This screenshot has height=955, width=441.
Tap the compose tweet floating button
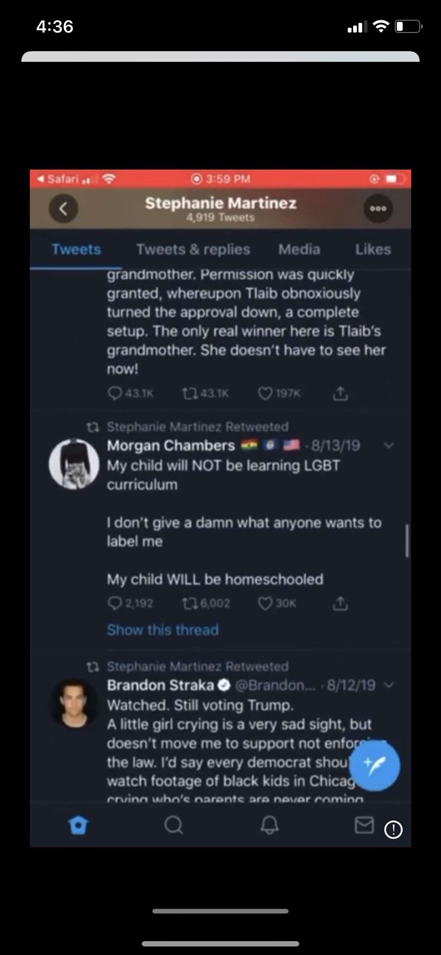[x=375, y=766]
